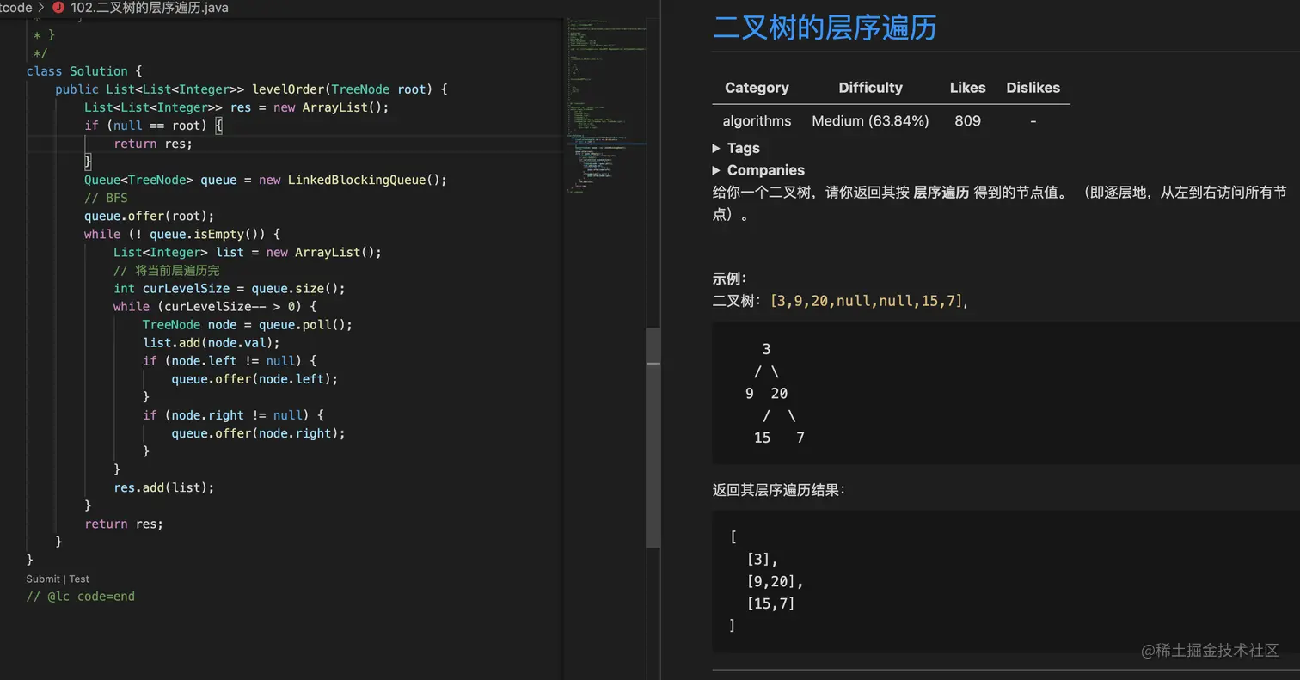Click the "list.add(node.val);" line
This screenshot has width=1300, height=680.
[212, 342]
